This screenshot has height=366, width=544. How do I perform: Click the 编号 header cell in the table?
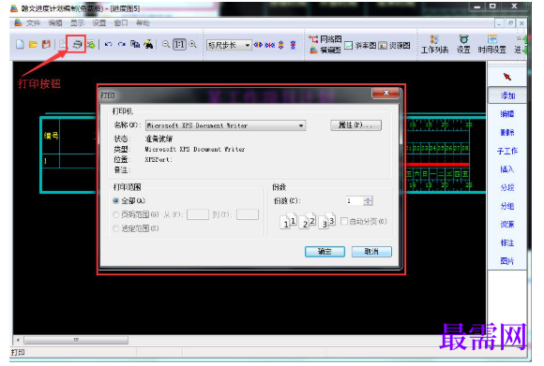pos(51,136)
